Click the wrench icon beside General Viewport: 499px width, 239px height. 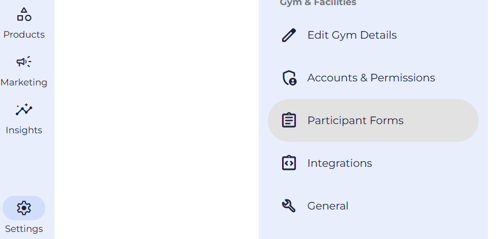pos(289,206)
